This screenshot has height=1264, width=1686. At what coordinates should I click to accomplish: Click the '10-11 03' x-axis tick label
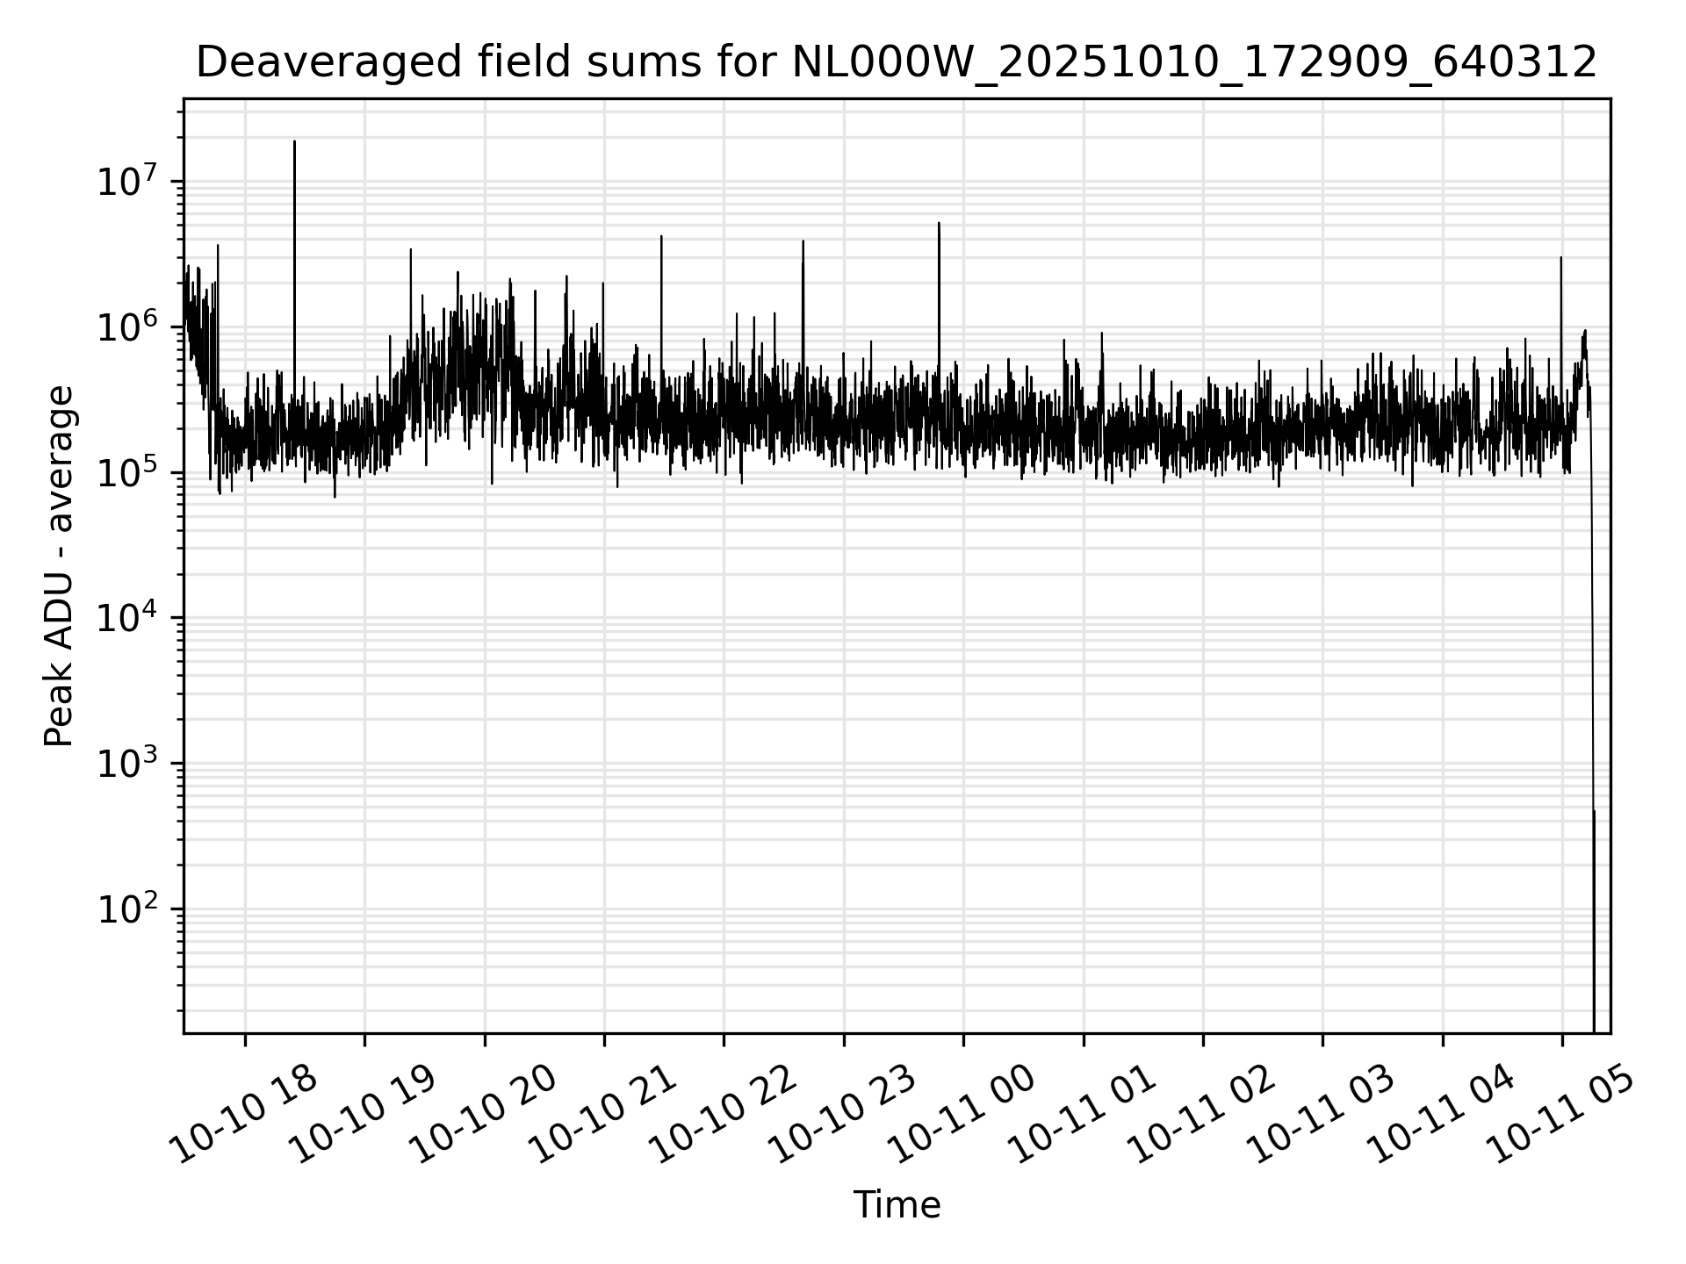[x=1322, y=1115]
